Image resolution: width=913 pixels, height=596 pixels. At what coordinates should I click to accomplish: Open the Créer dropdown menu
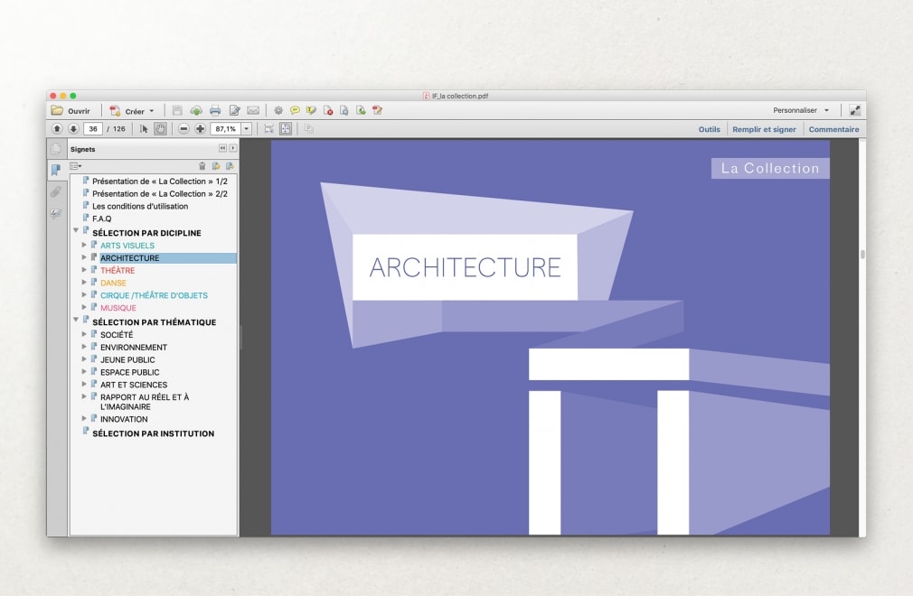click(x=133, y=111)
